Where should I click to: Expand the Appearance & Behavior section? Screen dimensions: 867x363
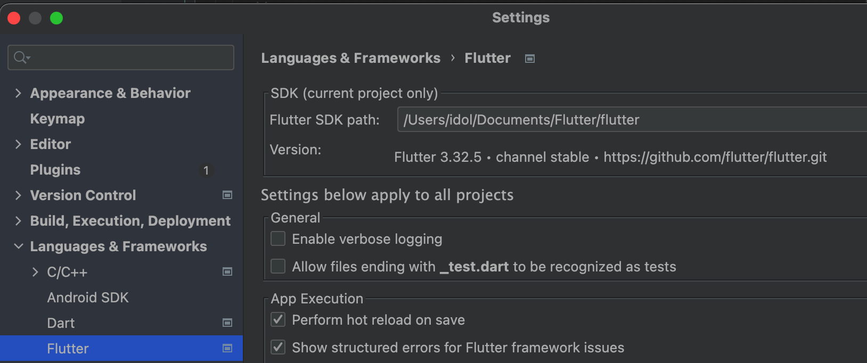18,93
